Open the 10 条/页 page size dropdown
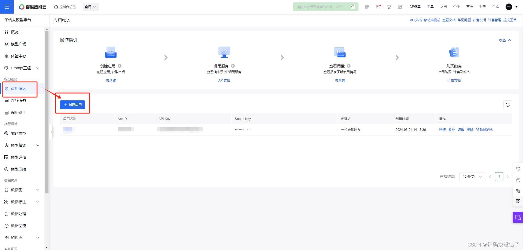523x250 pixels. [473, 177]
